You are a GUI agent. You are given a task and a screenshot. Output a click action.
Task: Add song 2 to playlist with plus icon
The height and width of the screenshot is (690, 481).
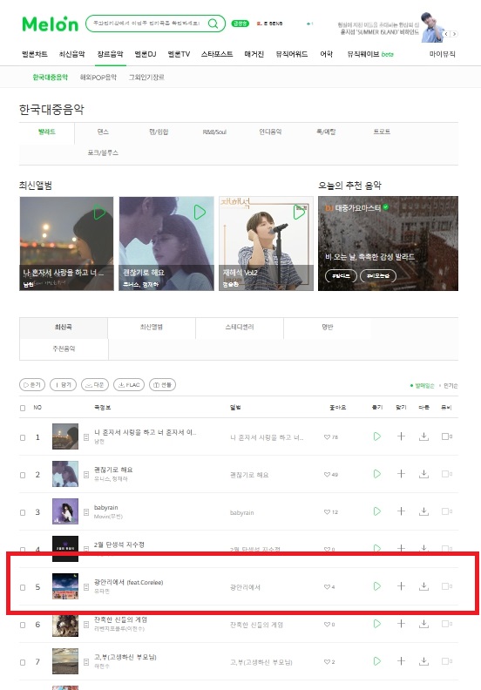click(401, 474)
